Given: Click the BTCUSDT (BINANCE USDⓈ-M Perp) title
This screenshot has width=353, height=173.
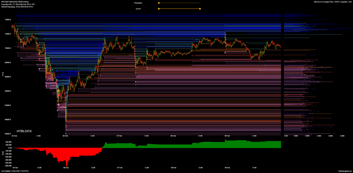Looking at the screenshot, I should pos(15,2).
